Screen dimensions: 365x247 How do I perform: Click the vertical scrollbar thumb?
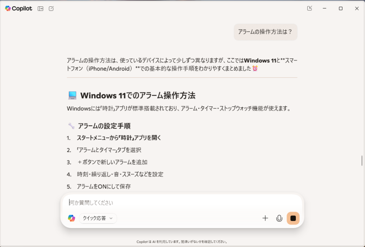click(362, 161)
